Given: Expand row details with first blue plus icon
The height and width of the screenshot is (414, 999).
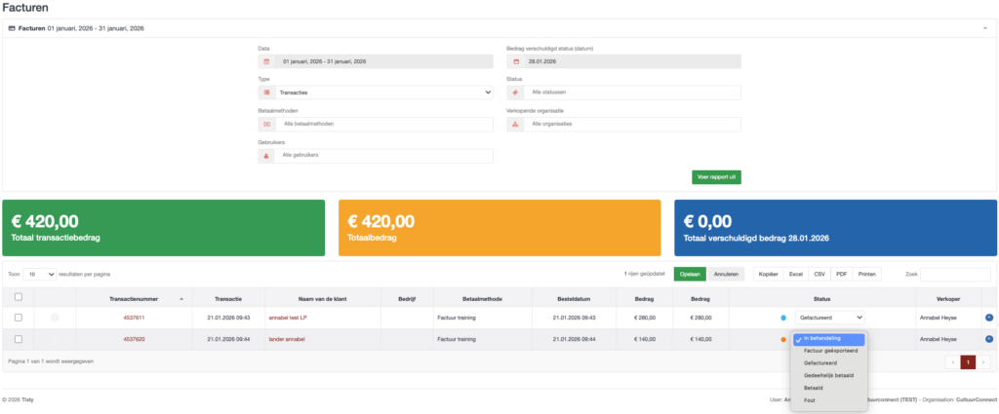Looking at the screenshot, I should click(989, 318).
